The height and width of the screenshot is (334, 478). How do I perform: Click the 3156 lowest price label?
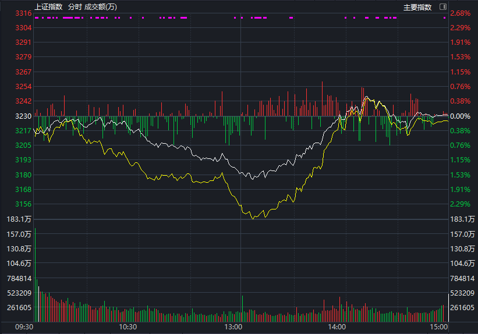23,204
